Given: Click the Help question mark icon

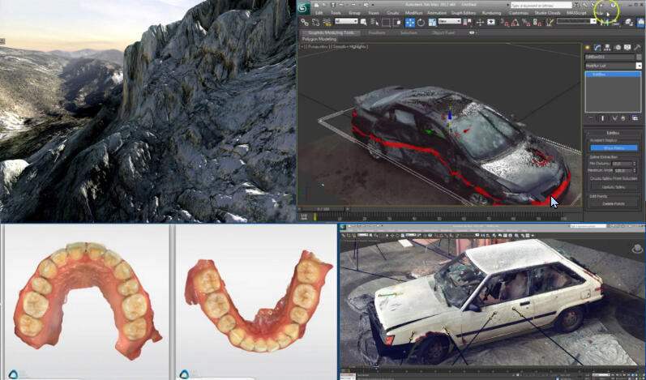Looking at the screenshot, I should coord(614,5).
